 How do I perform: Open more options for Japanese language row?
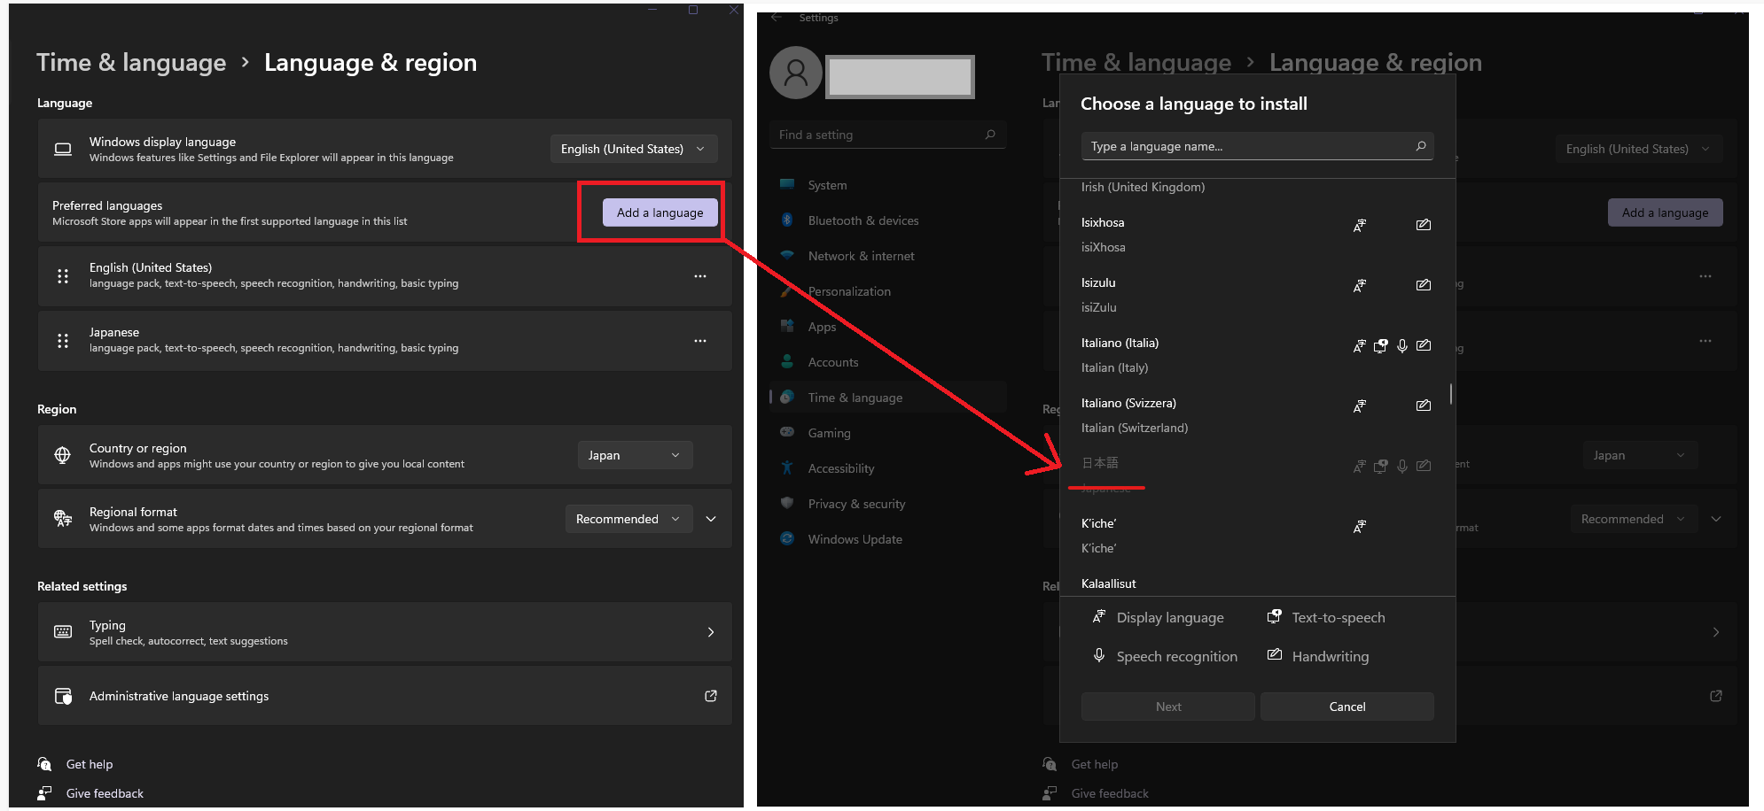click(x=700, y=341)
